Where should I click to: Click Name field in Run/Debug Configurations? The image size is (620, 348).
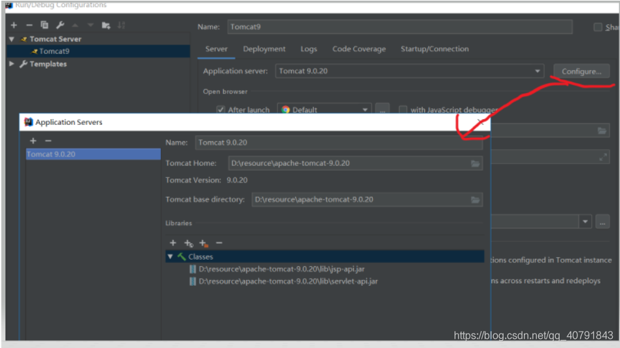click(x=400, y=27)
